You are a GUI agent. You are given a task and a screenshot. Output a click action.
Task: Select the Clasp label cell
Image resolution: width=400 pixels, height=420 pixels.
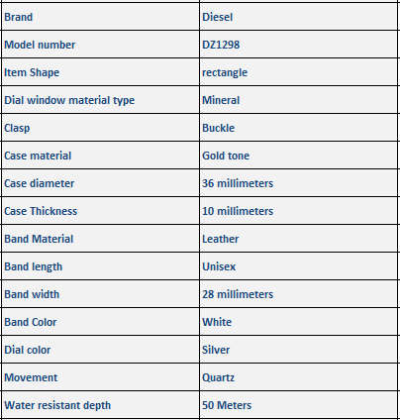pyautogui.click(x=100, y=128)
